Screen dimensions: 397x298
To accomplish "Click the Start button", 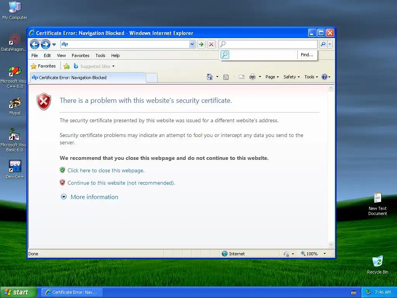I will click(18, 293).
